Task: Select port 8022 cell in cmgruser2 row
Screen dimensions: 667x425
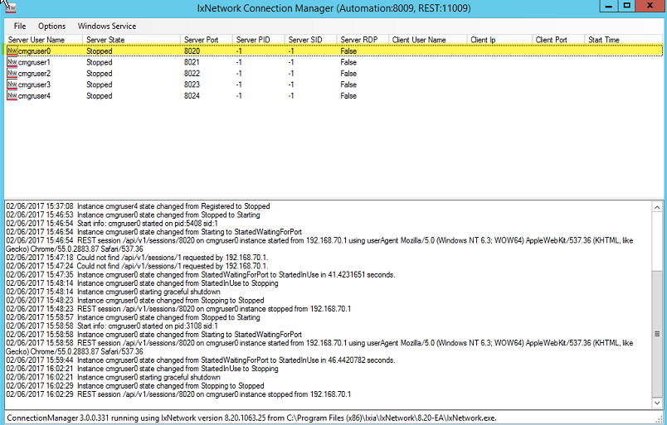Action: pos(192,74)
